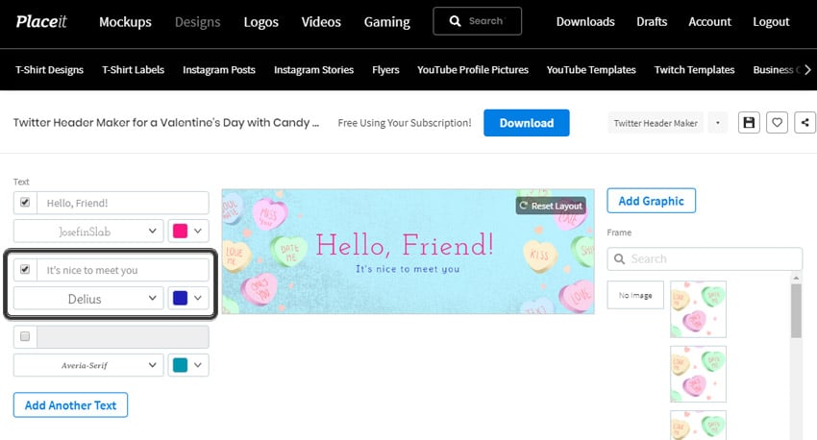Viewport: 817px width, 440px height.
Task: Open the Averia-Serif font dropdown
Action: [x=88, y=365]
